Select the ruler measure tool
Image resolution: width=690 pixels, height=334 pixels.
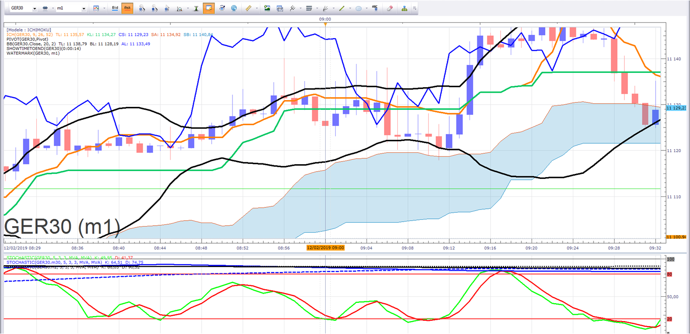click(x=249, y=8)
